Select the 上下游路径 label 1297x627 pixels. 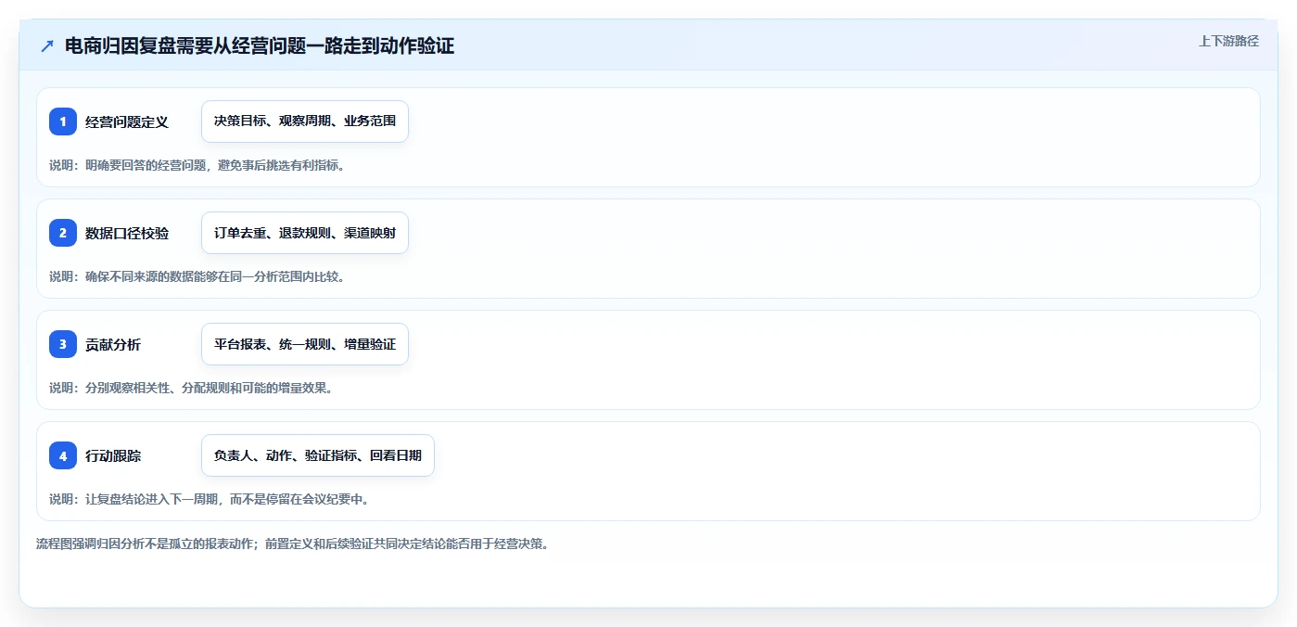click(1228, 41)
